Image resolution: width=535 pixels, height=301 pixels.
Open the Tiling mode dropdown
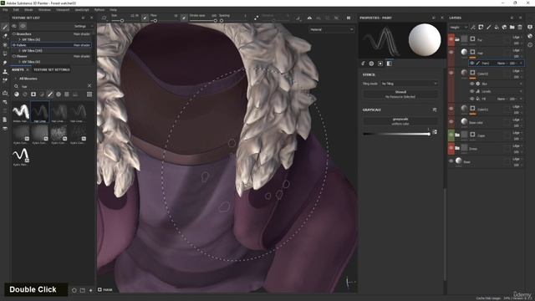pyautogui.click(x=409, y=84)
